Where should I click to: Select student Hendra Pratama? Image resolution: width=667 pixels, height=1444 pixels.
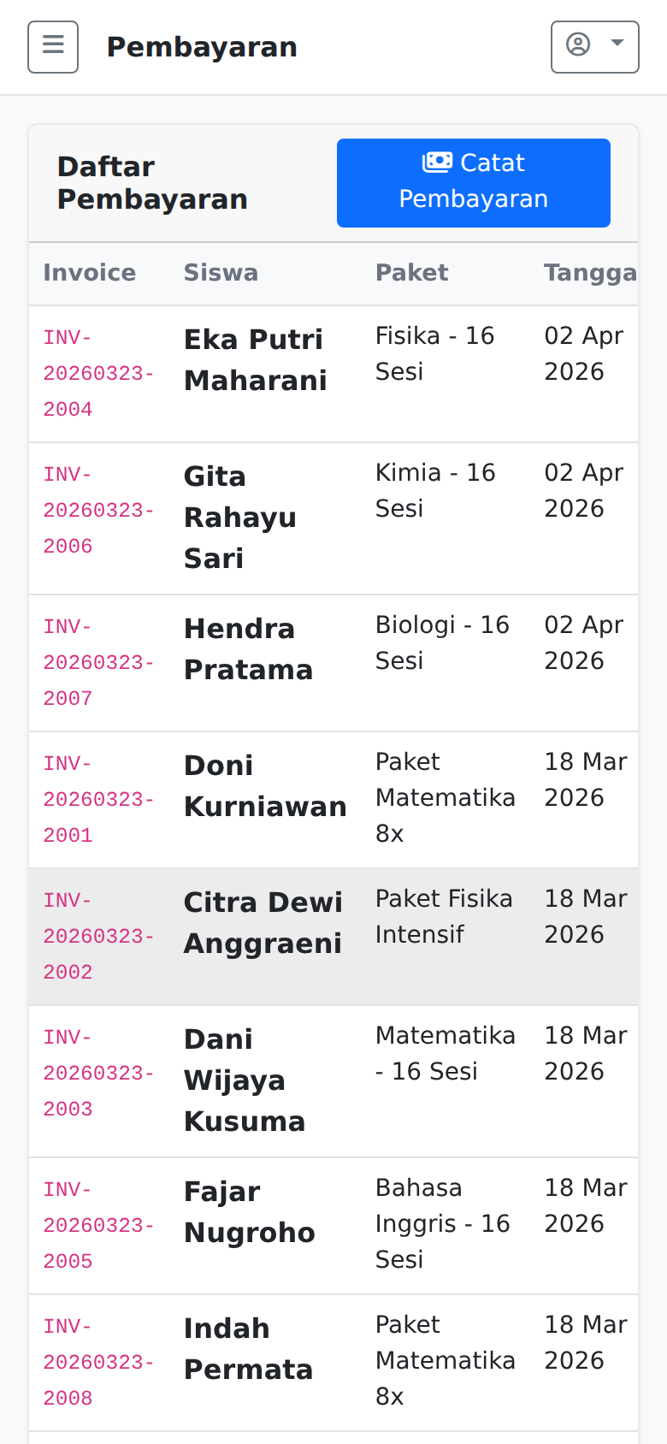tap(248, 649)
